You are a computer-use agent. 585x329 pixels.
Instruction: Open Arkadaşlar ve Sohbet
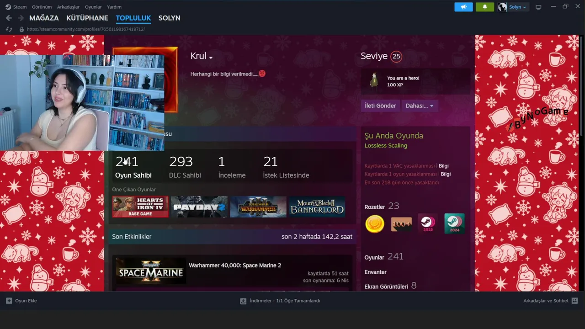(550, 301)
